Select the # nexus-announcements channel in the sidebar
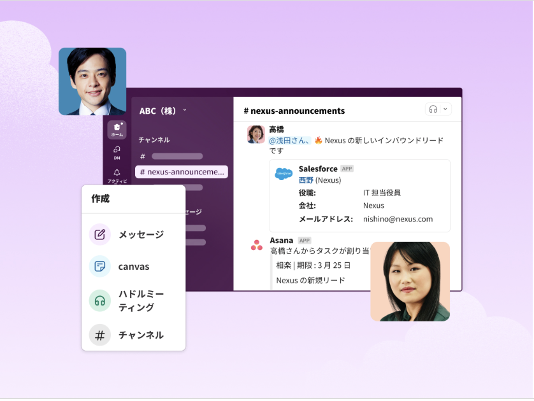 click(x=182, y=172)
